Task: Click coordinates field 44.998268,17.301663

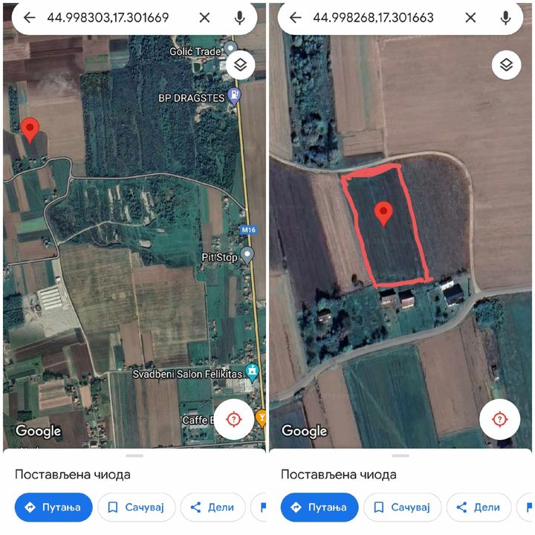Action: [x=373, y=18]
